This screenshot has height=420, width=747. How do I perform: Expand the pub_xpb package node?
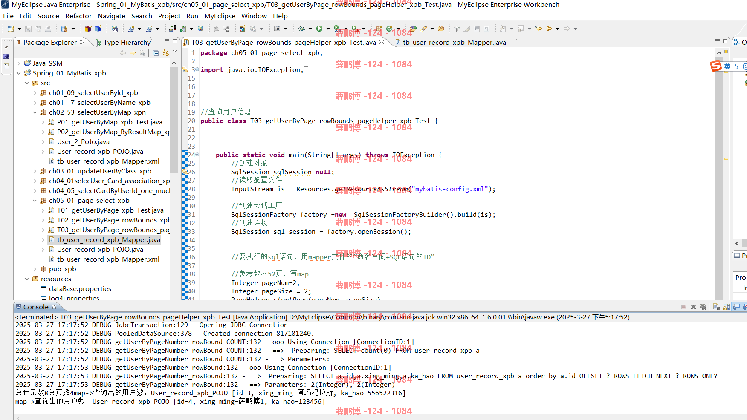(x=35, y=269)
